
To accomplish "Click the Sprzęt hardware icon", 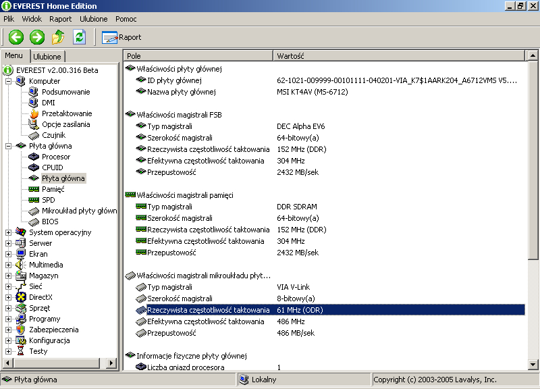I will (x=21, y=308).
